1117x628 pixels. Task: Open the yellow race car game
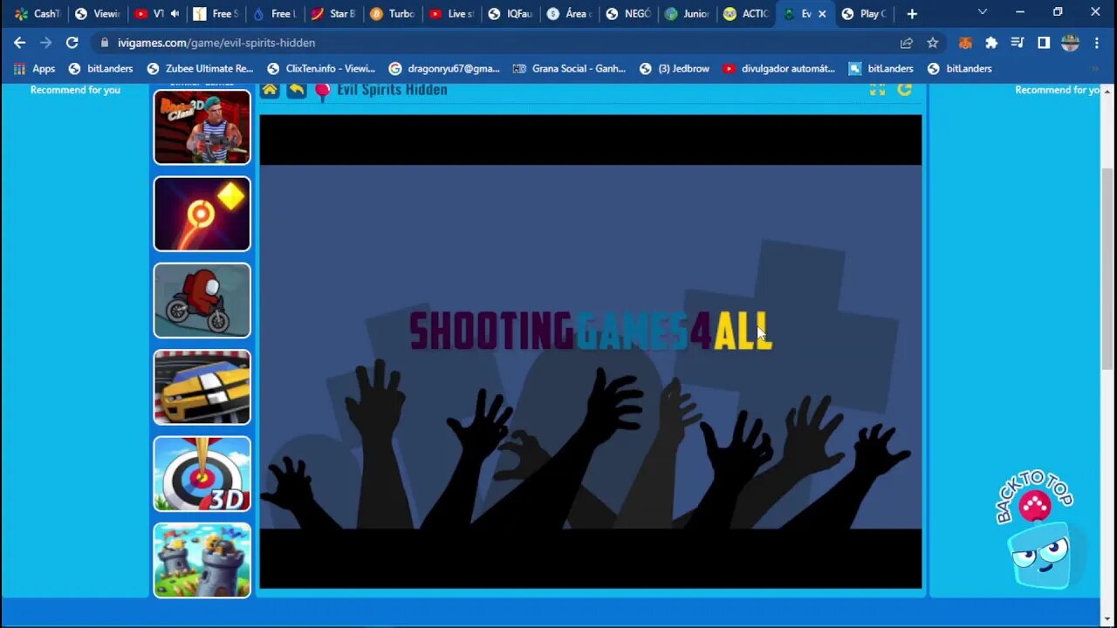[202, 387]
